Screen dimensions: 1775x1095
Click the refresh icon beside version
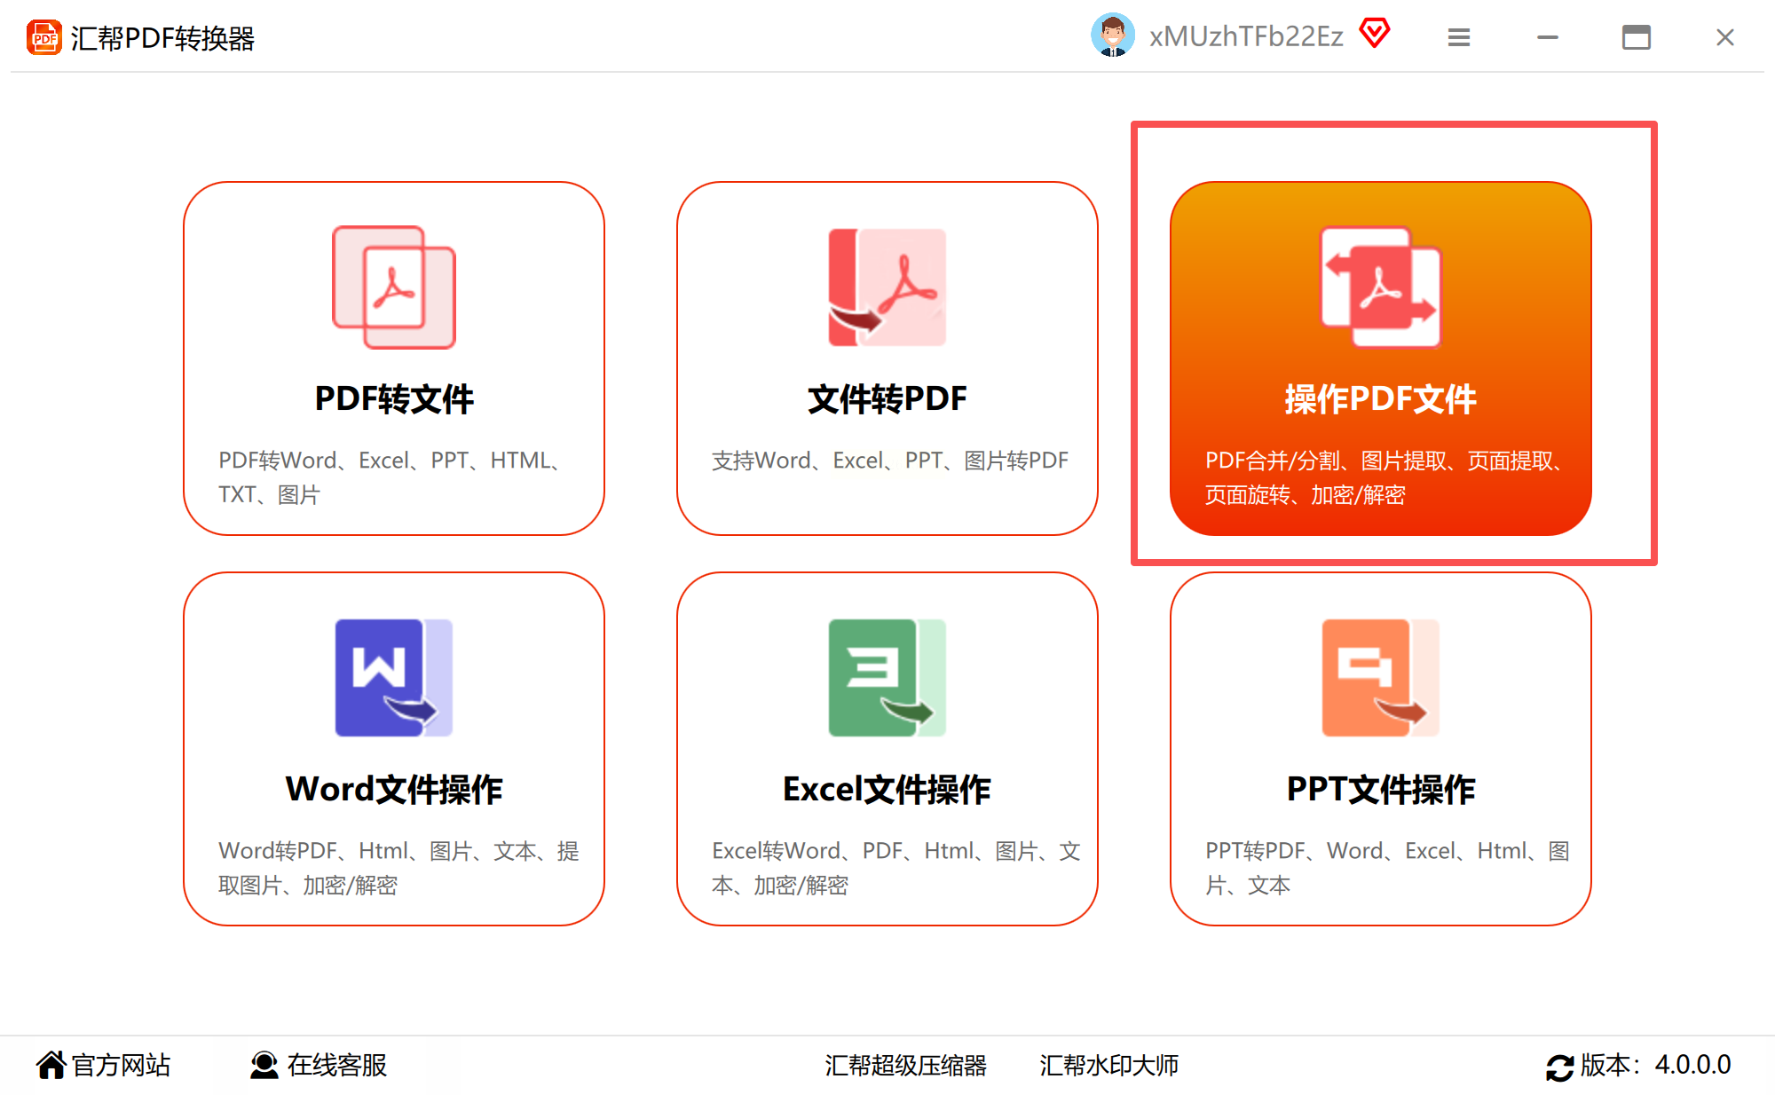click(x=1559, y=1067)
